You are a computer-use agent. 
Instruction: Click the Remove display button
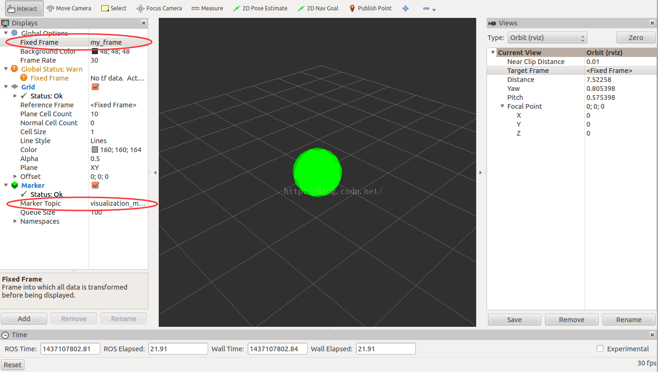click(x=74, y=319)
